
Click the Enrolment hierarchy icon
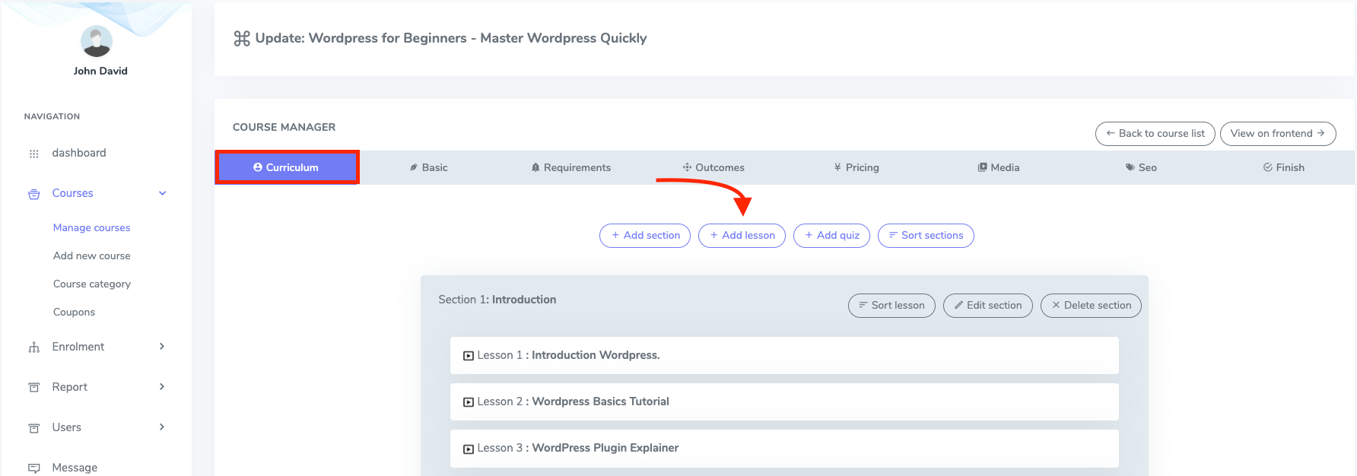33,347
